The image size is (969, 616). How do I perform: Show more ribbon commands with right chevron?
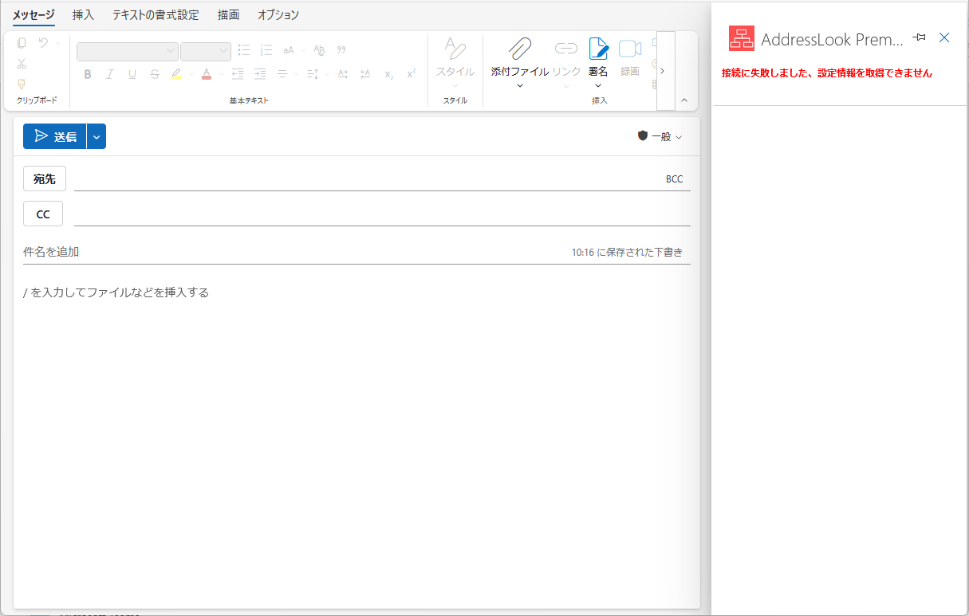point(662,70)
